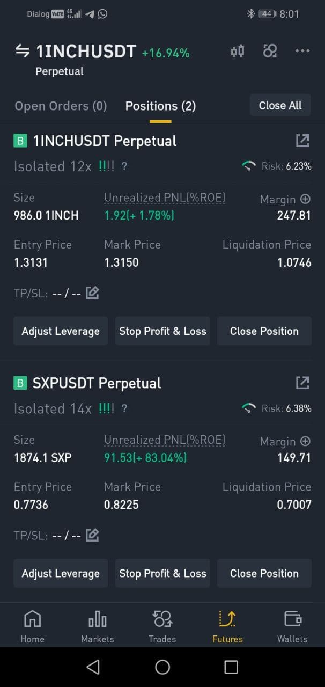Viewport: 325px width, 687px height.
Task: Select the Positions (2) tab
Action: click(160, 106)
